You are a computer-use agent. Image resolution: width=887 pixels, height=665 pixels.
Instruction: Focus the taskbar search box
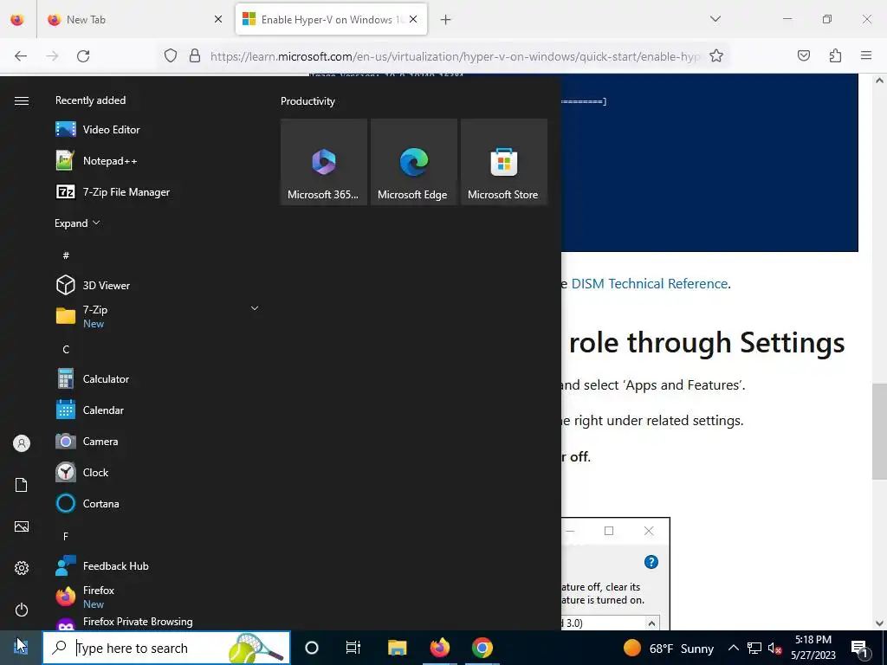(x=166, y=648)
